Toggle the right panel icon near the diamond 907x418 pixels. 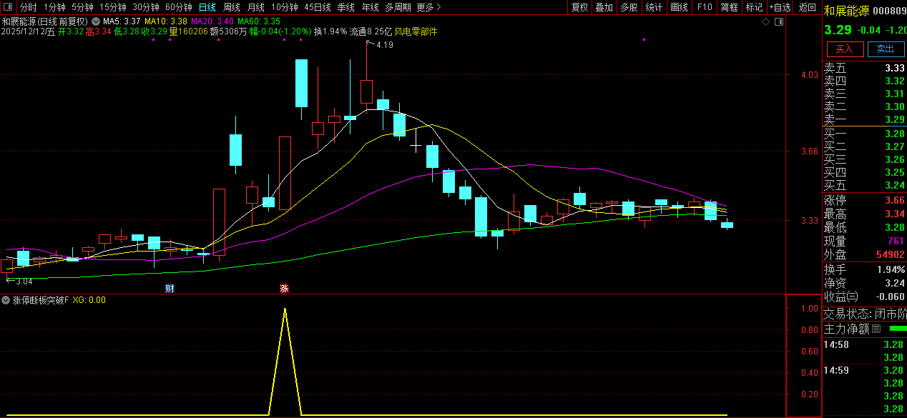779,21
